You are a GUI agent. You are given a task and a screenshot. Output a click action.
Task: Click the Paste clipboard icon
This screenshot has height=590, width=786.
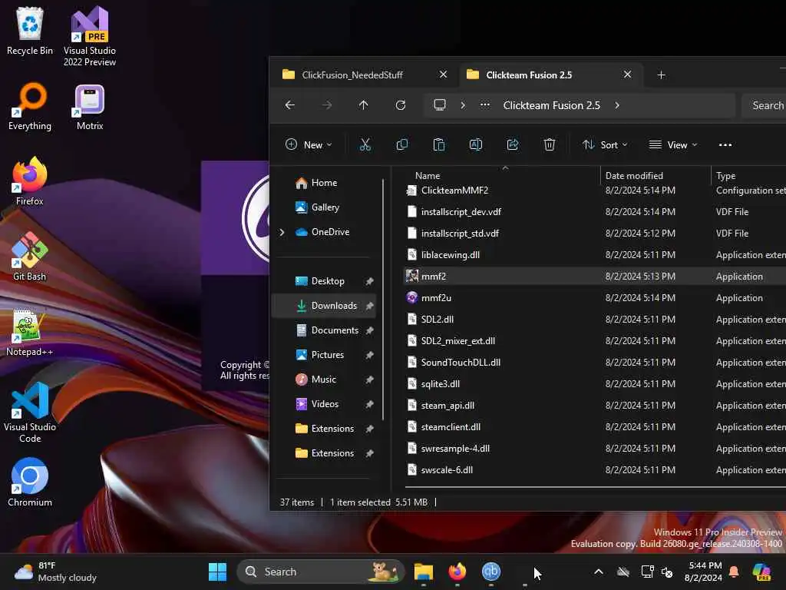(438, 145)
